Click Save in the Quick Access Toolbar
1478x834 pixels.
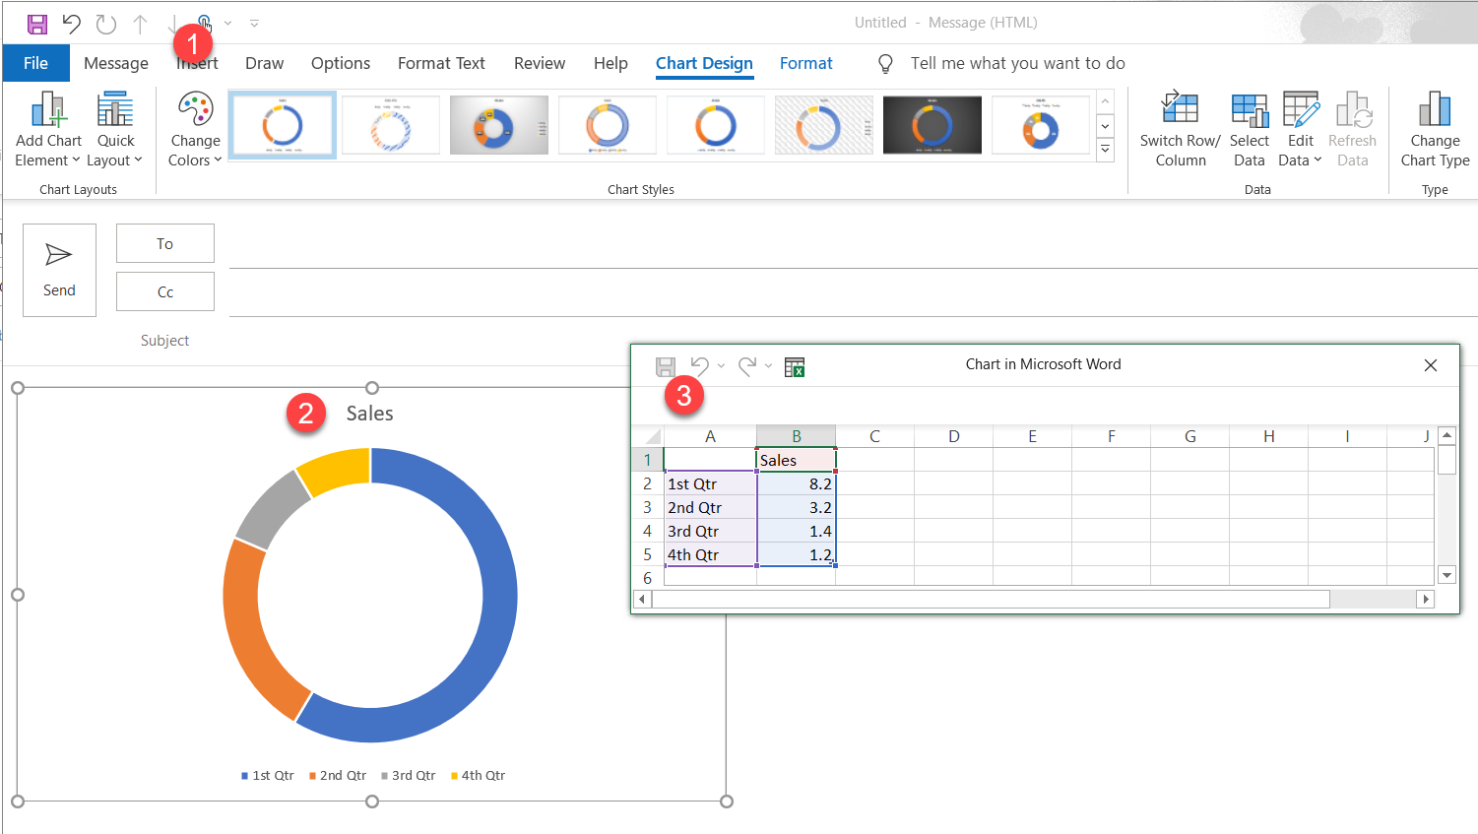click(35, 23)
